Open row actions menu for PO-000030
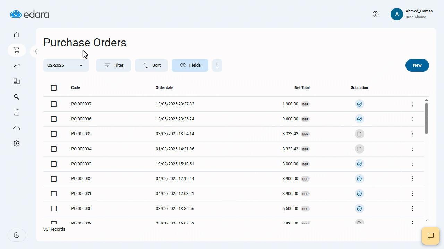Screen dimensions: 444x249 pos(413,209)
